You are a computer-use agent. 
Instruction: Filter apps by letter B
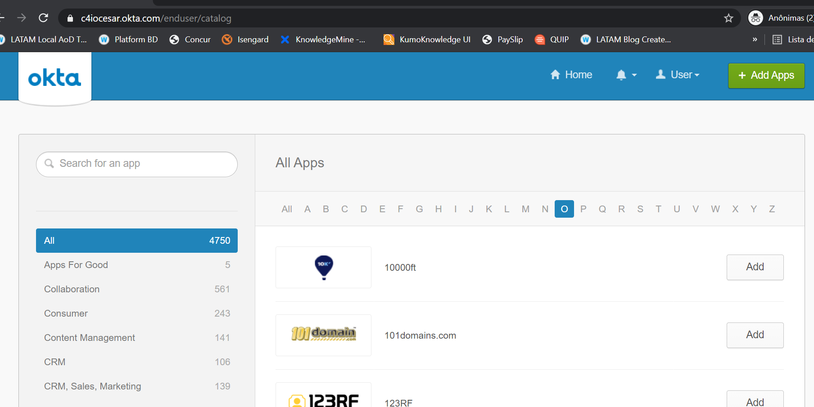point(326,209)
